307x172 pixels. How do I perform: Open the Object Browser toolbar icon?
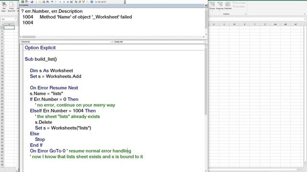pyautogui.click(x=83, y=2)
